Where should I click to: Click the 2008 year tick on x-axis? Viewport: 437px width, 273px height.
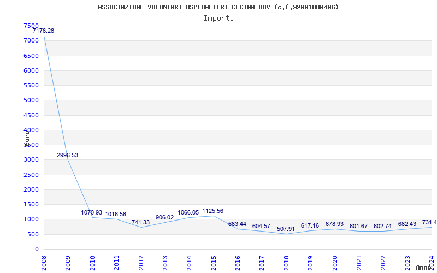pyautogui.click(x=44, y=262)
